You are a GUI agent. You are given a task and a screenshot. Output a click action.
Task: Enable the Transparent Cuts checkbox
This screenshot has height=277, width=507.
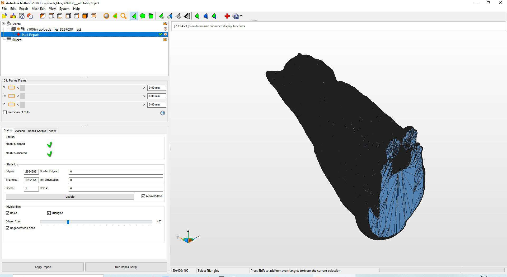(5, 112)
